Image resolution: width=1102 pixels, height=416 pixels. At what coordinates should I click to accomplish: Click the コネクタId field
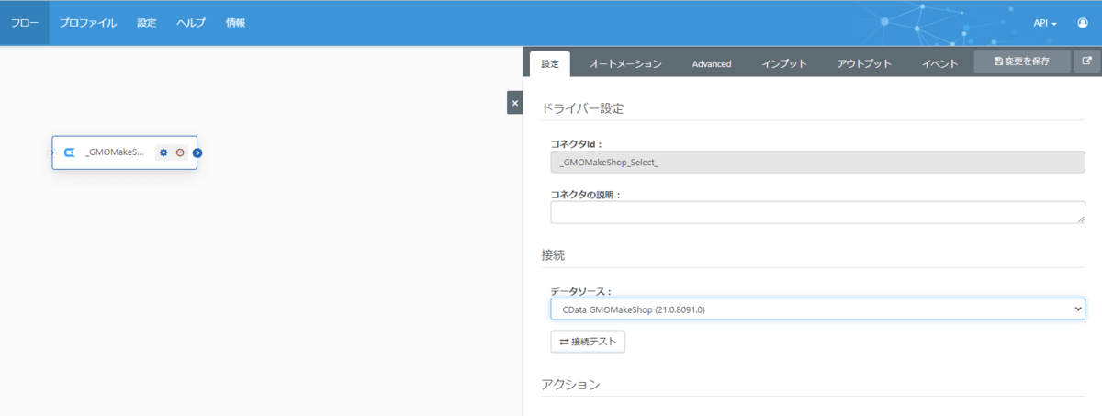(x=818, y=162)
